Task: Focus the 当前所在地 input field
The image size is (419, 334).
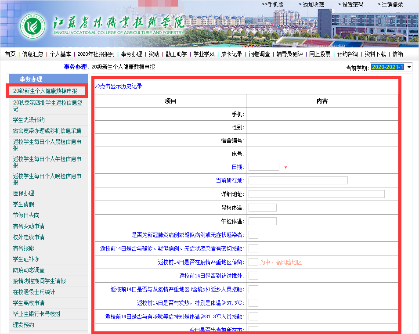Action: coord(298,180)
